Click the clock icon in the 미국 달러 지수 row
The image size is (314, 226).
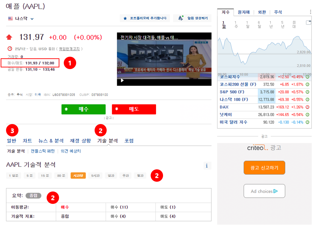[308, 122]
